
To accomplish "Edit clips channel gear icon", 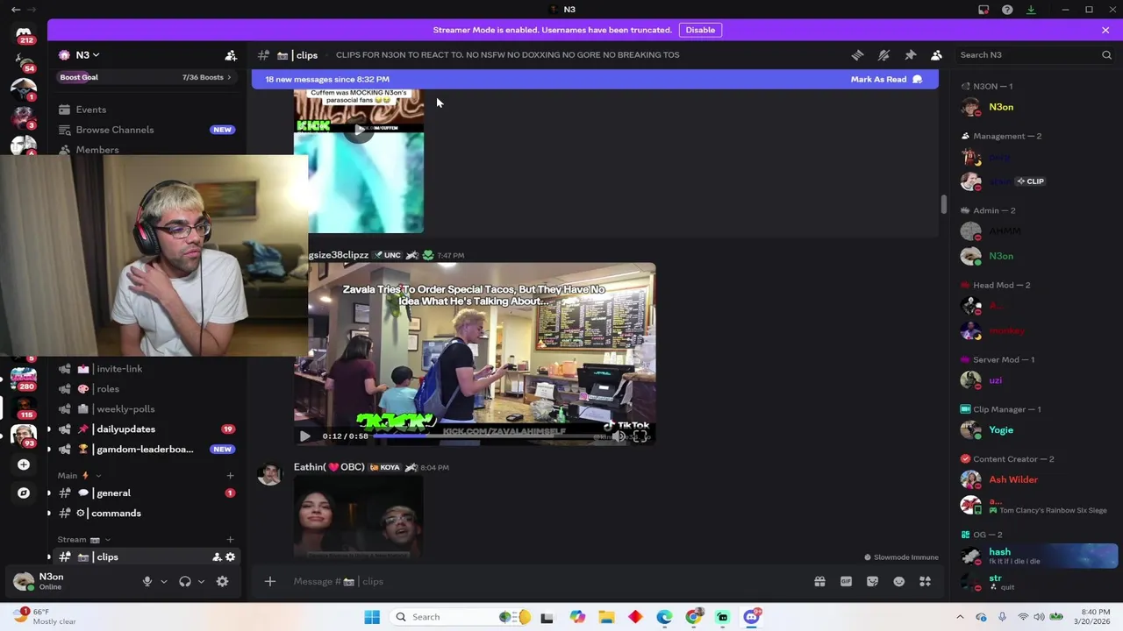I will (x=231, y=557).
